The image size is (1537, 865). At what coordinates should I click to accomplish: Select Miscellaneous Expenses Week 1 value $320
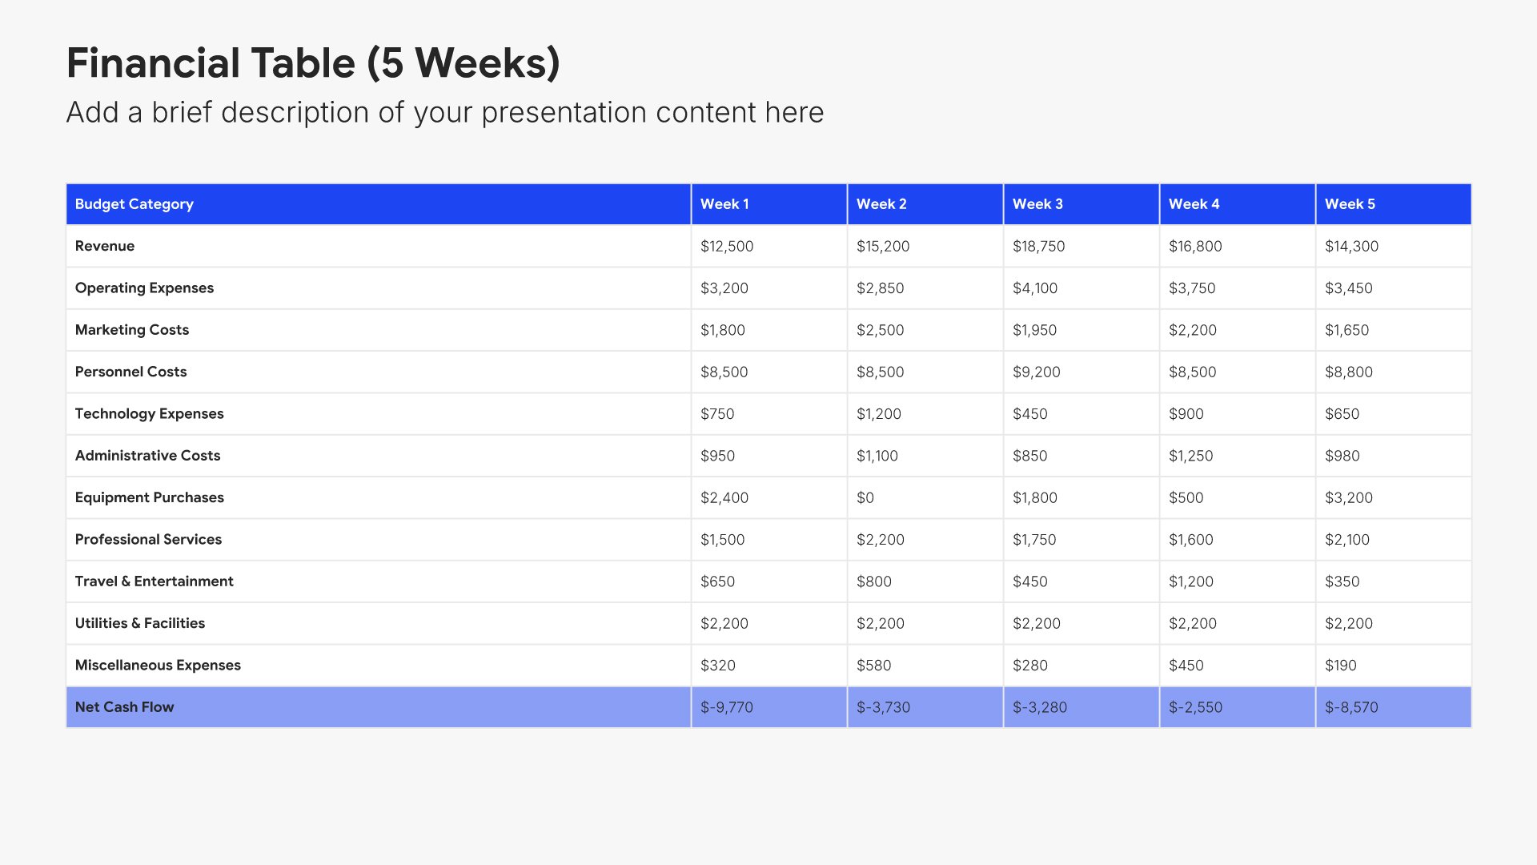[718, 665]
